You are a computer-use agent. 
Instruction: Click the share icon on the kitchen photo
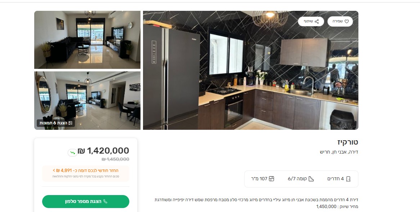(x=317, y=21)
